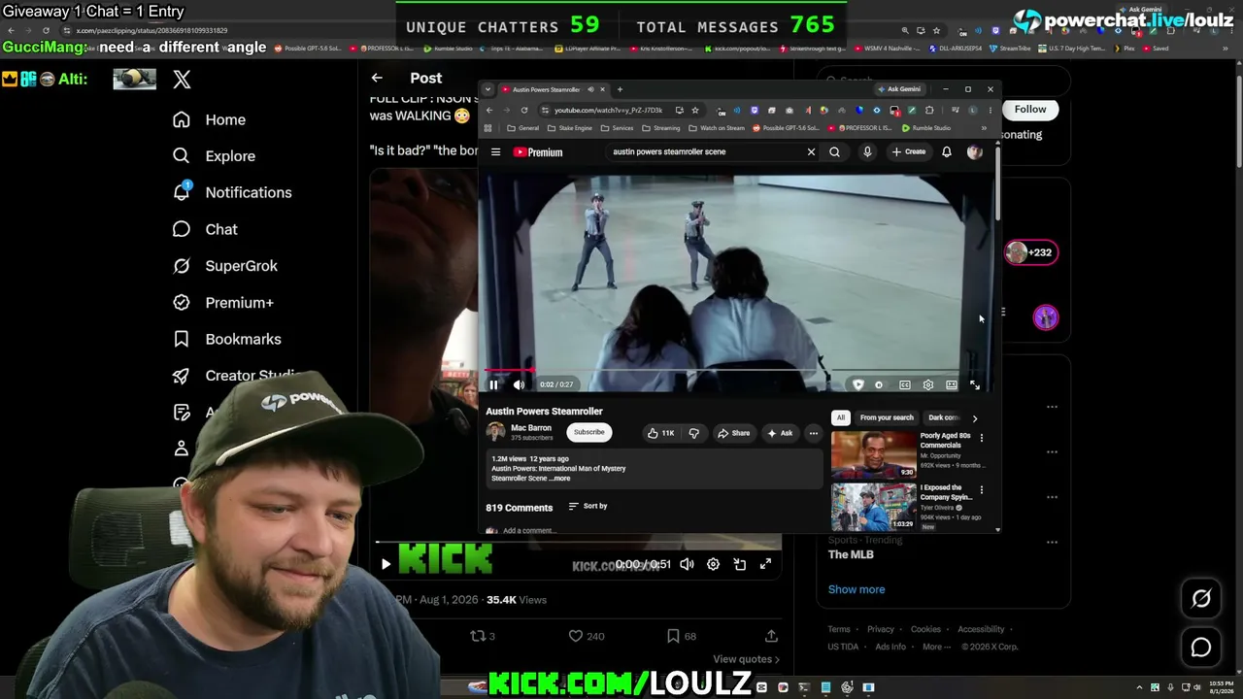1243x699 pixels.
Task: Share the Austin Powers Steamroller video
Action: tap(734, 433)
